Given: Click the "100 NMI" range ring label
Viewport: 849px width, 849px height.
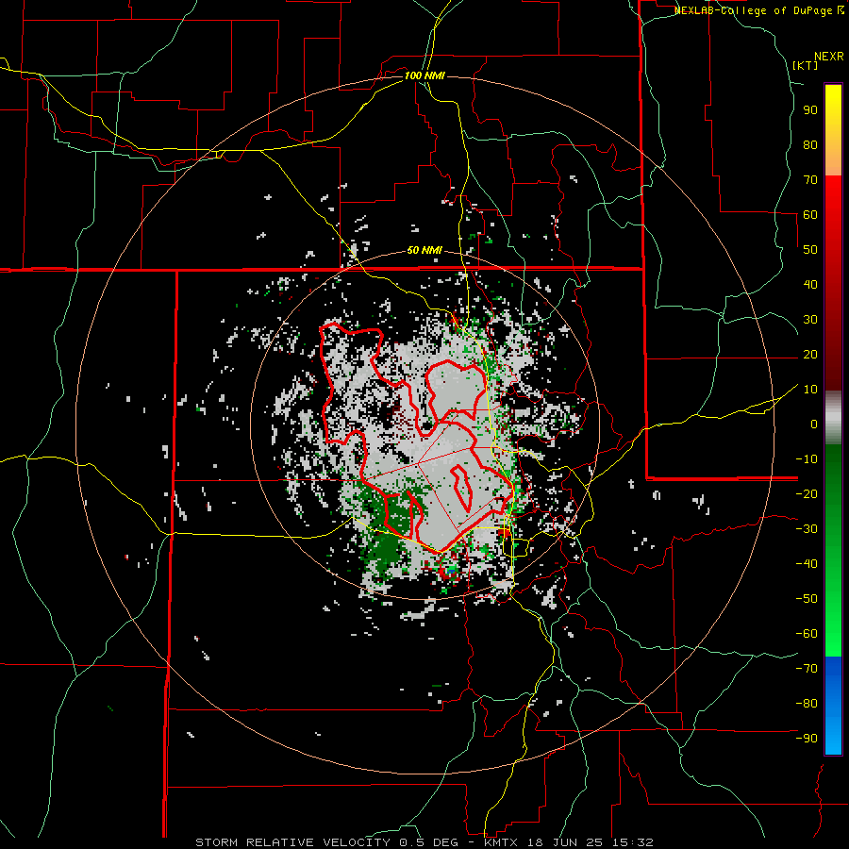Looking at the screenshot, I should pos(424,75).
